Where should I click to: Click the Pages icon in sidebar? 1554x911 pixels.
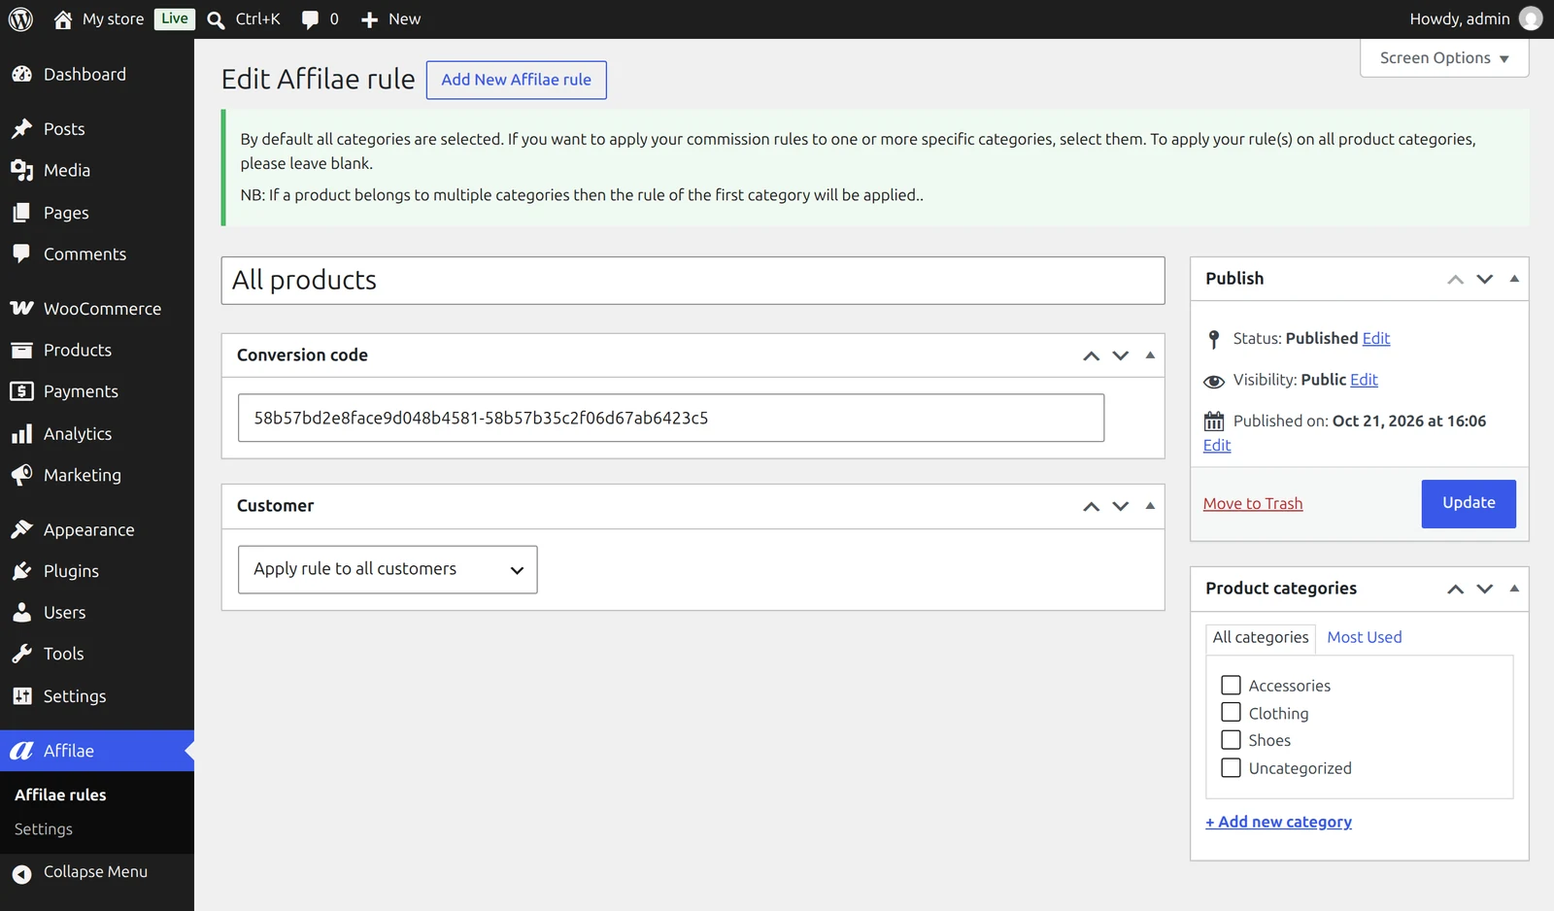(21, 213)
